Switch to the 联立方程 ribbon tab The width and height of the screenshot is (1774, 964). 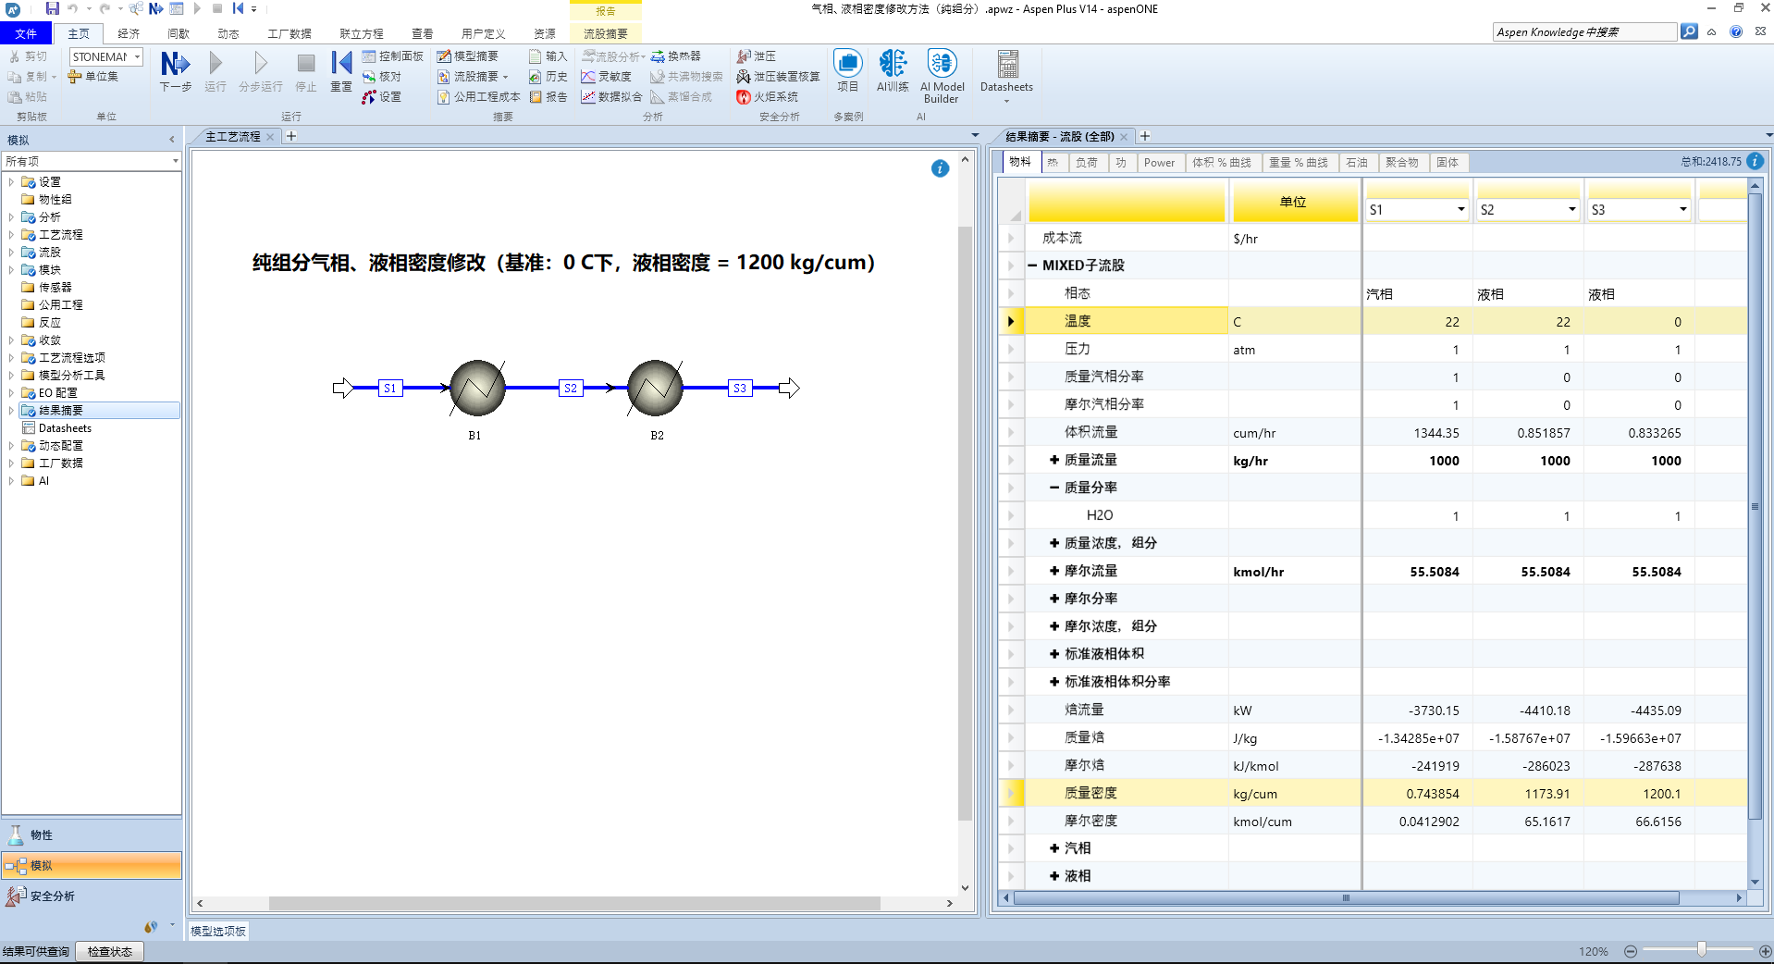click(x=361, y=33)
